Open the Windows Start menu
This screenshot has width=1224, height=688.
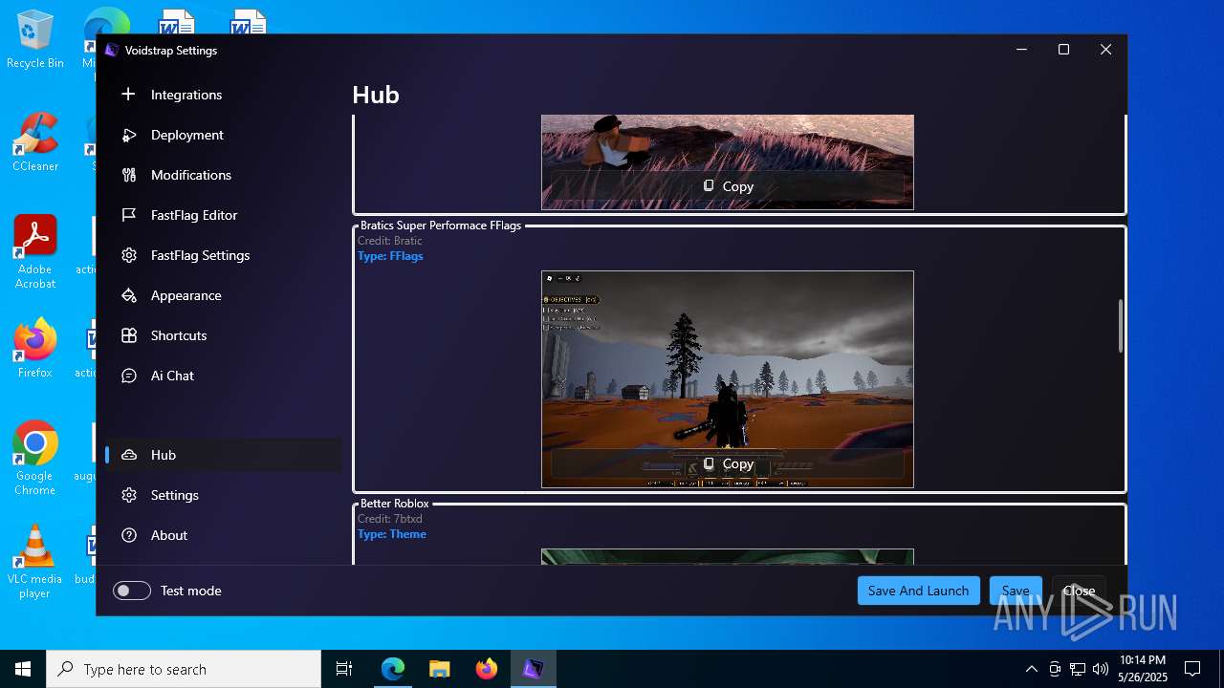click(x=23, y=669)
